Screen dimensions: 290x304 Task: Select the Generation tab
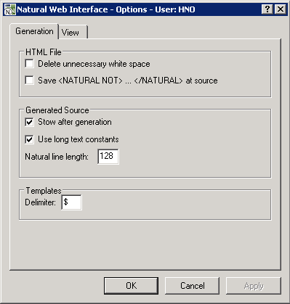(34, 31)
